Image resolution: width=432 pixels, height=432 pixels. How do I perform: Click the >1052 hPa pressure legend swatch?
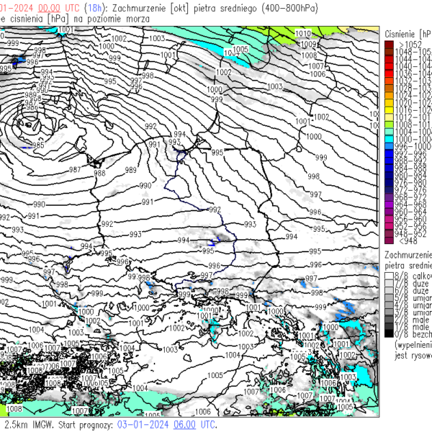pos(390,45)
